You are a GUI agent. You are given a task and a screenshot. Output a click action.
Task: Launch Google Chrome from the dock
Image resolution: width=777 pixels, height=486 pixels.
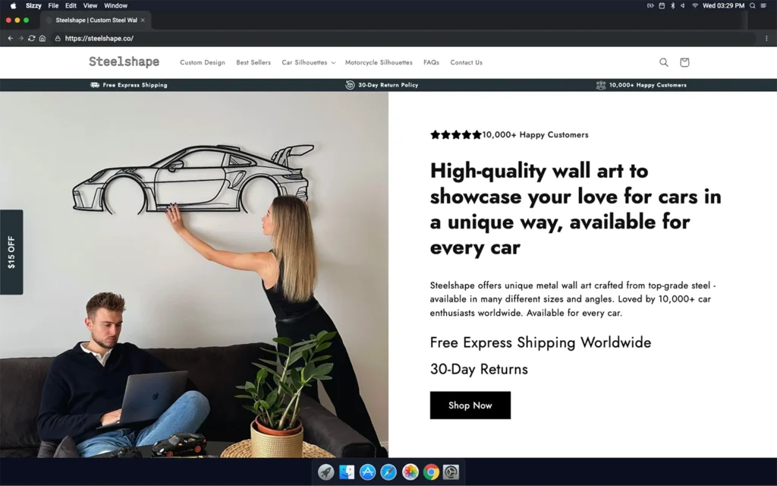[x=430, y=472]
